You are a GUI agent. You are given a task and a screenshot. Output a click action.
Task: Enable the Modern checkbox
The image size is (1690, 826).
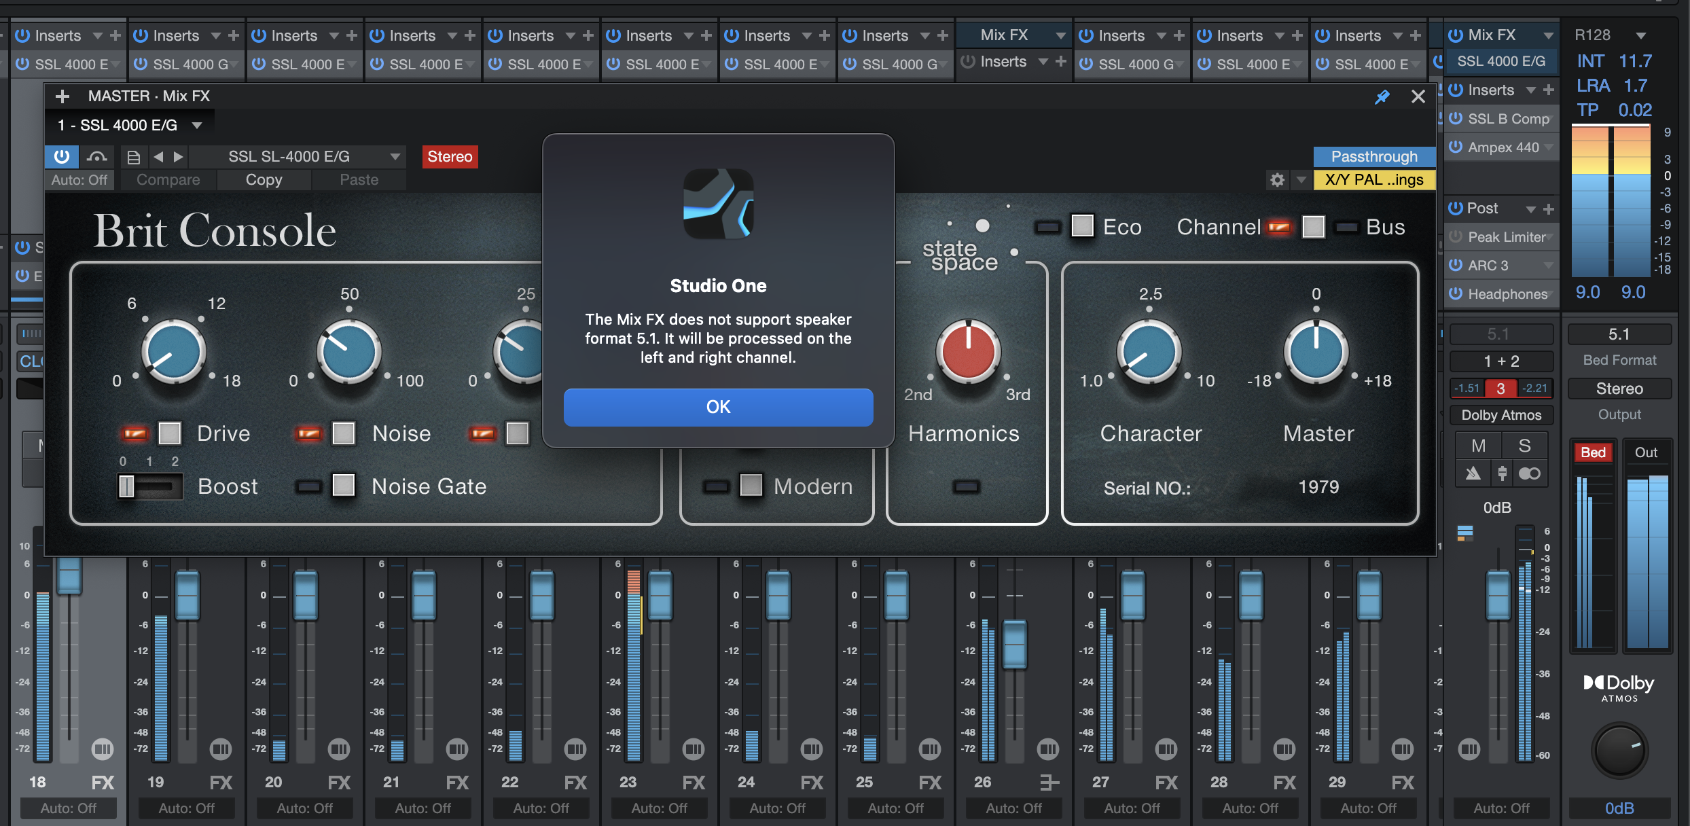[x=751, y=485]
